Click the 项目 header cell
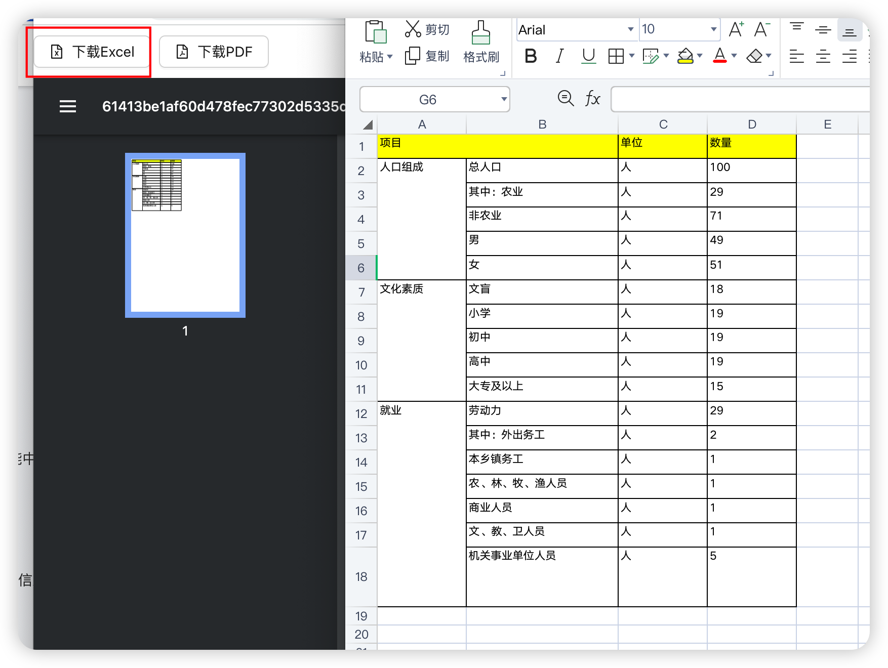This screenshot has height=668, width=888. 498,146
